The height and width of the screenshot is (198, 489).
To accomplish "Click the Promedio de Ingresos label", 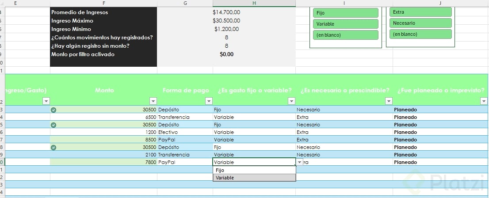I will click(80, 12).
